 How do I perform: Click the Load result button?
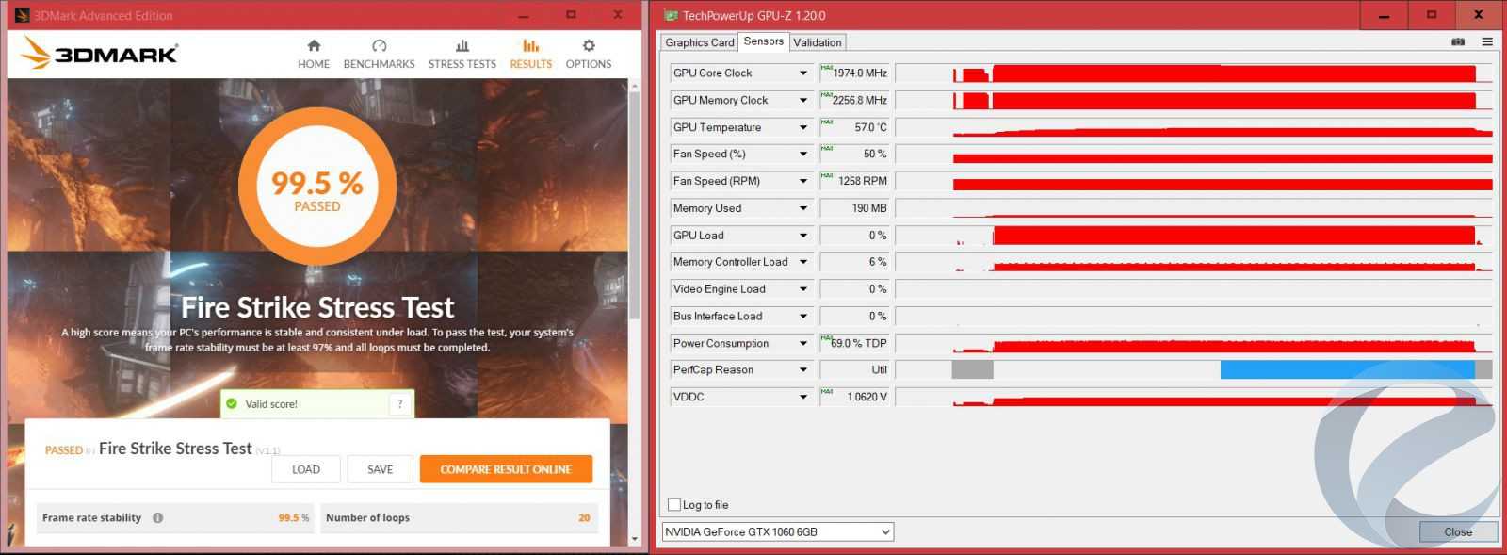click(x=306, y=469)
